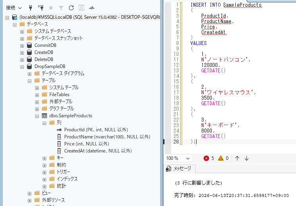296x206 pixels.
Task: Select the ProductName nvarchar(100) column
Action: tap(107, 137)
